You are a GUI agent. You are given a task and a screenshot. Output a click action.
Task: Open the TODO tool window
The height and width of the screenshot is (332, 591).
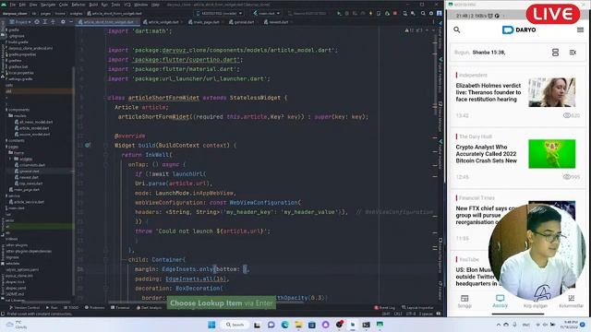point(71,307)
